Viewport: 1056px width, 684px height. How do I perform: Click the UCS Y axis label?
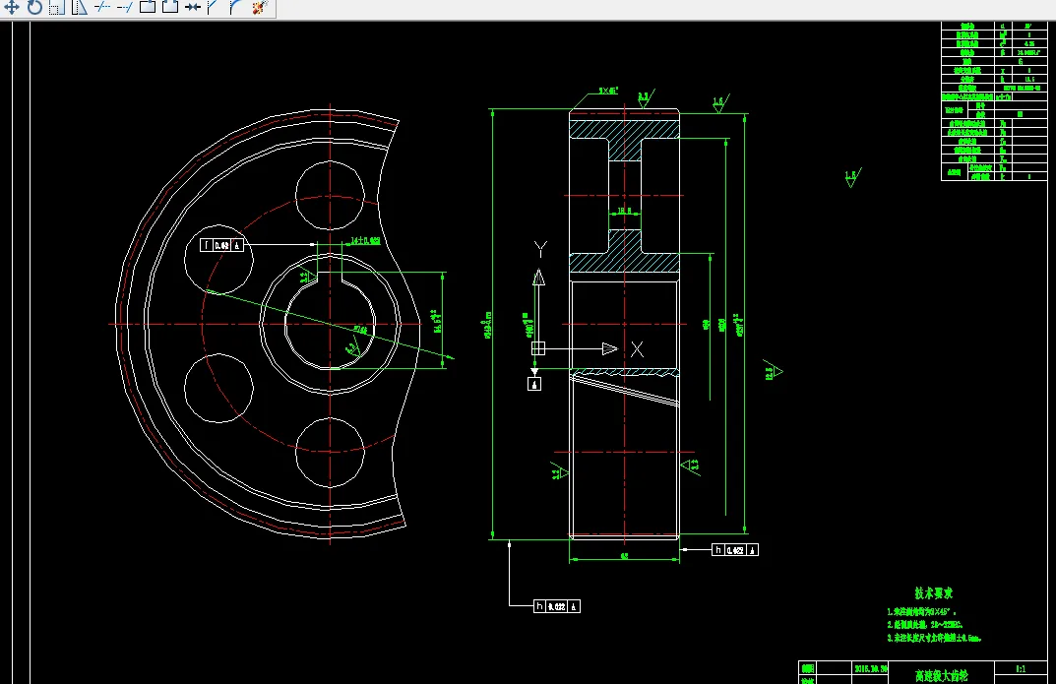(540, 250)
